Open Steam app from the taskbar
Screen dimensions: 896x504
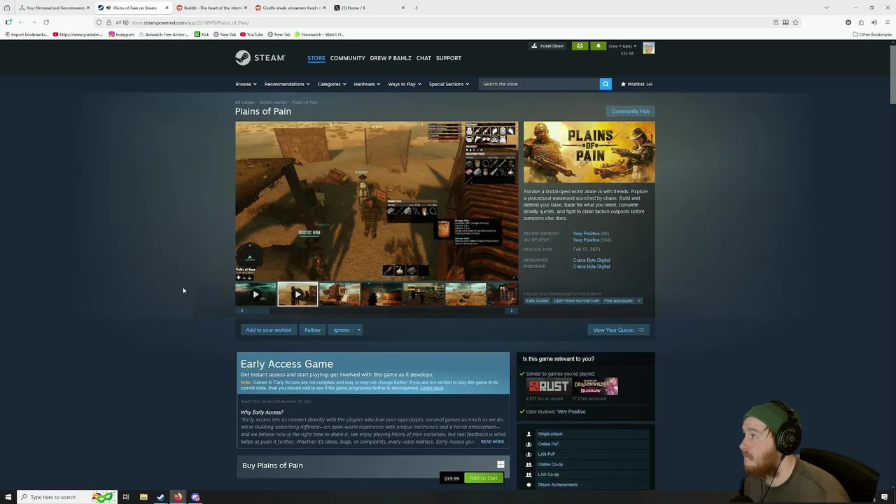160,497
